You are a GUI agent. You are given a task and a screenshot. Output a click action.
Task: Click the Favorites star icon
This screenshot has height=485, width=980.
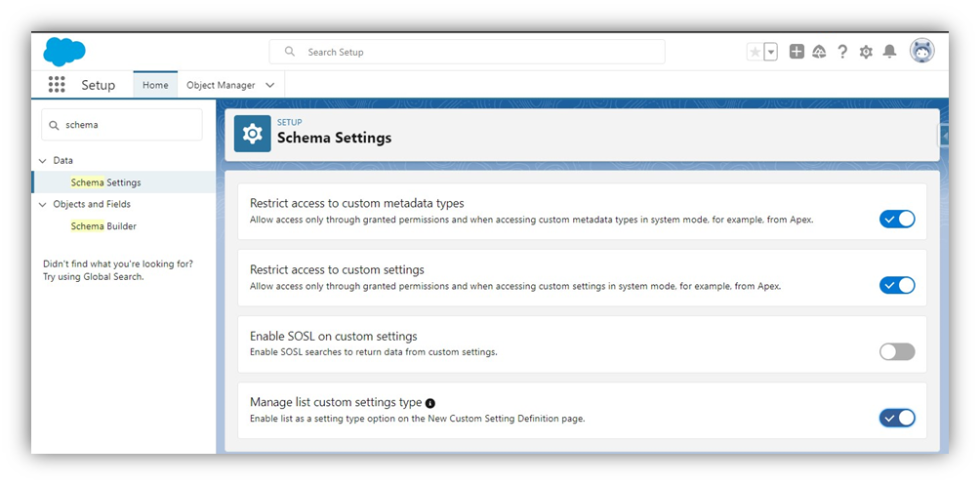point(755,53)
